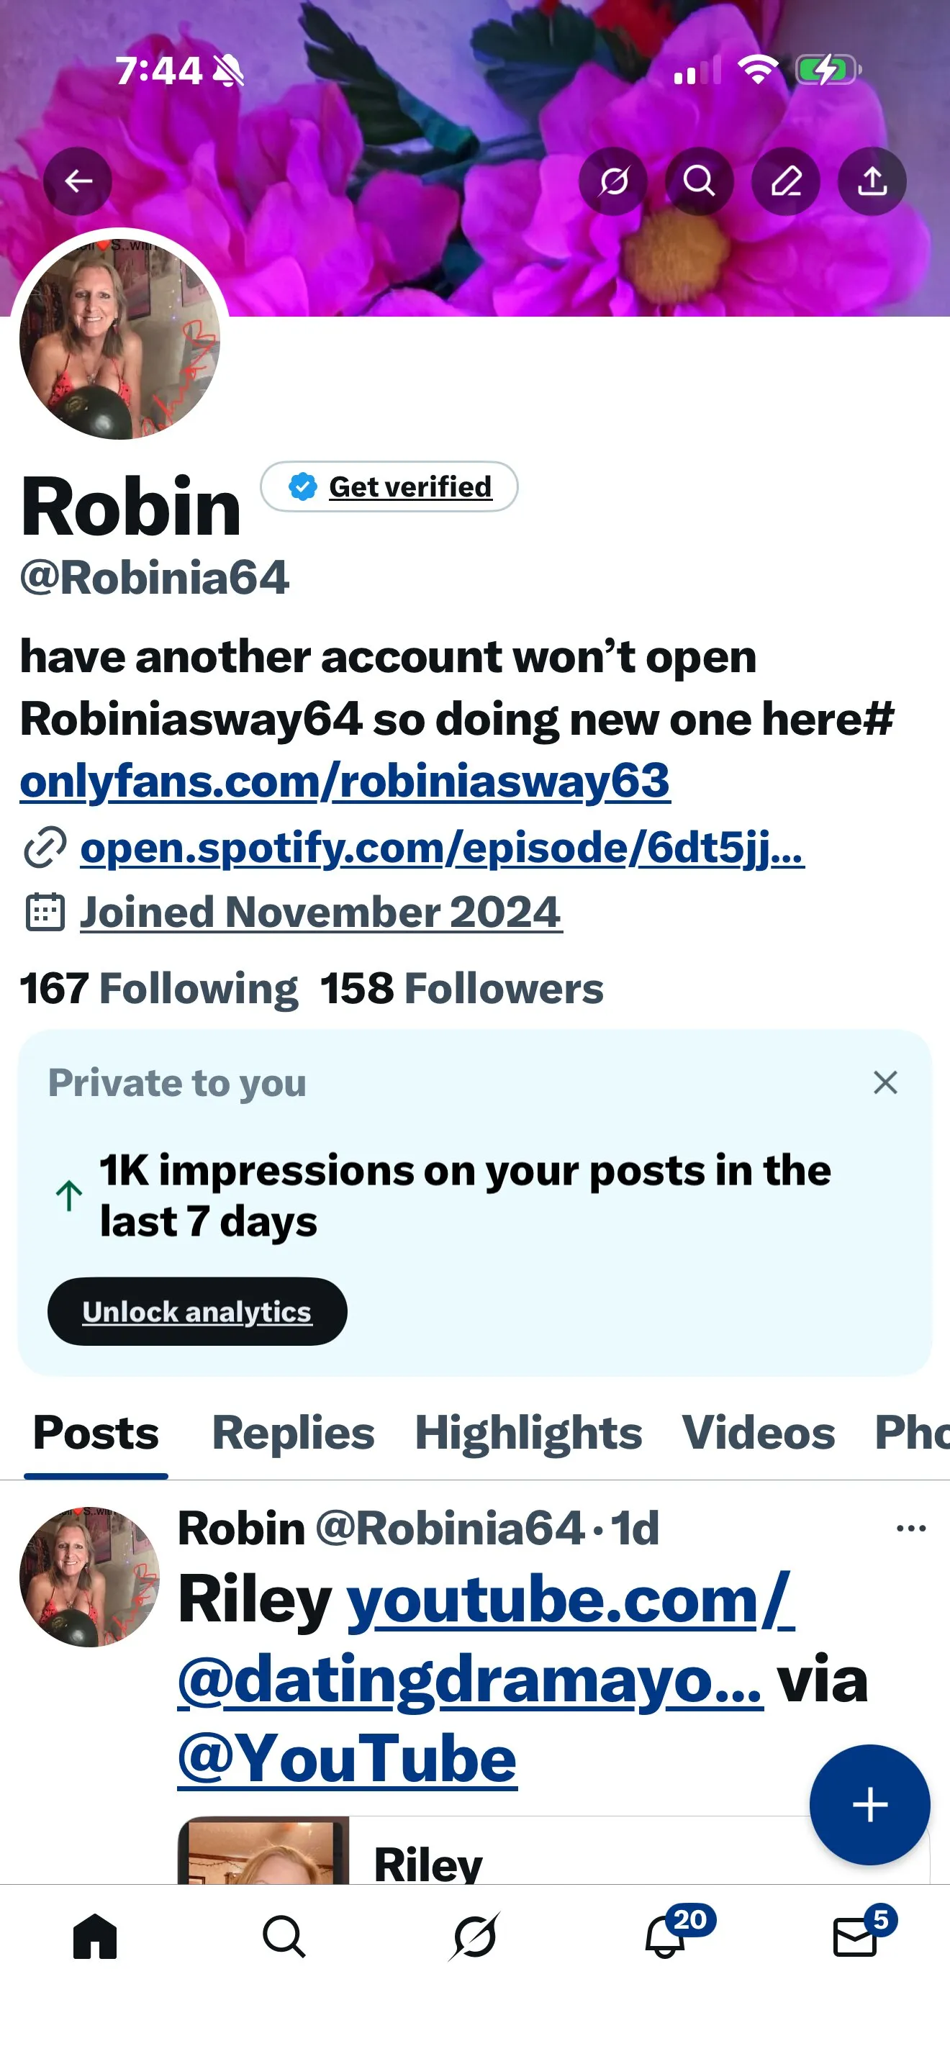
Task: Open Joined November 2024 details
Action: tap(320, 911)
